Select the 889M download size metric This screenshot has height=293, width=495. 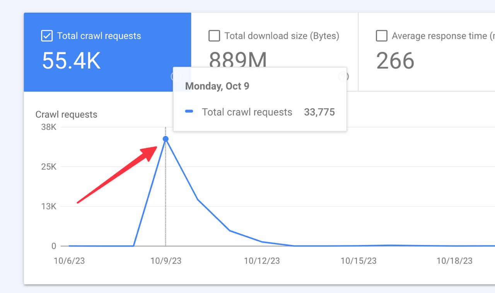click(x=238, y=60)
